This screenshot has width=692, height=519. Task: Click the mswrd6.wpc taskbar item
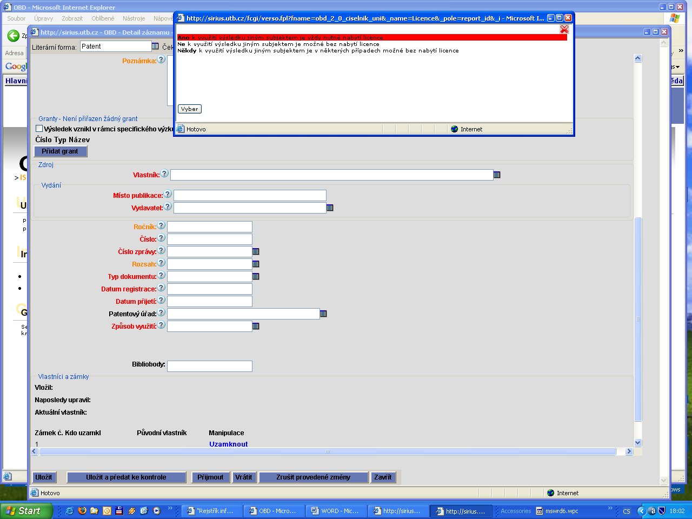pos(557,511)
